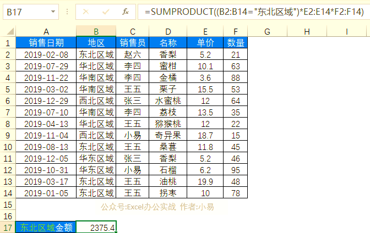370x233 pixels.
Task: Select 华北区域 cell in row 3
Action: point(96,66)
